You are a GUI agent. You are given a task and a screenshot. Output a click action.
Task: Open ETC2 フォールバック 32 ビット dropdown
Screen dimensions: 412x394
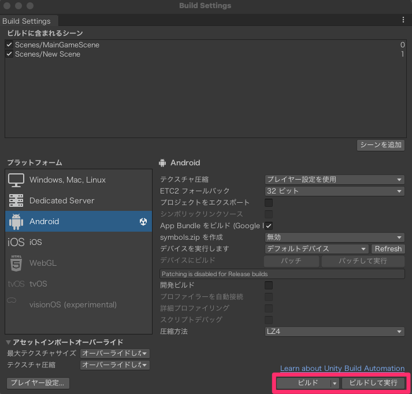tap(335, 191)
